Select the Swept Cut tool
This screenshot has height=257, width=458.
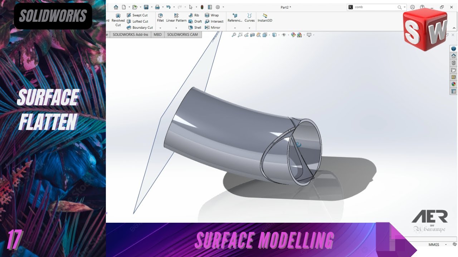point(137,15)
